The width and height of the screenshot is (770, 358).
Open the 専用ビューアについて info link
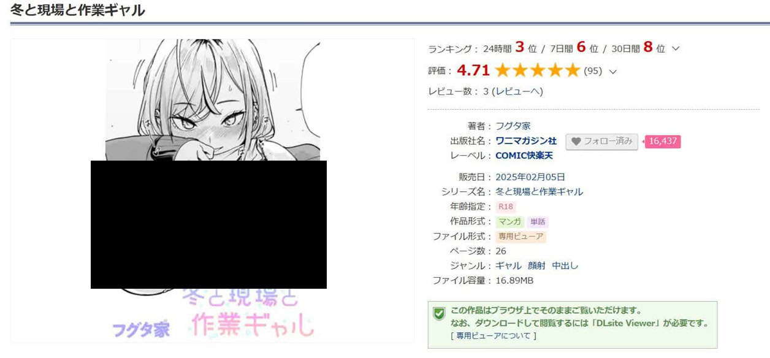[x=493, y=336]
